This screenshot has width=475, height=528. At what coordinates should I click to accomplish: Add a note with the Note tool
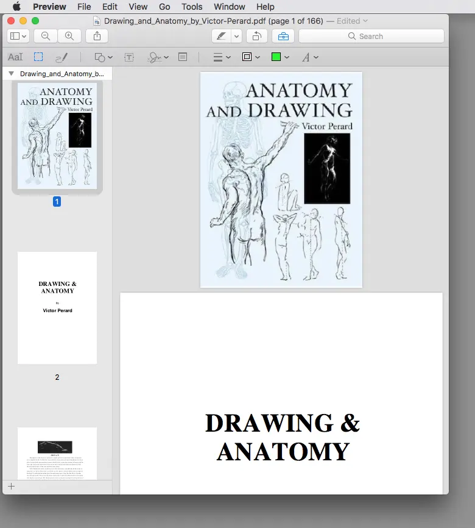pyautogui.click(x=183, y=57)
